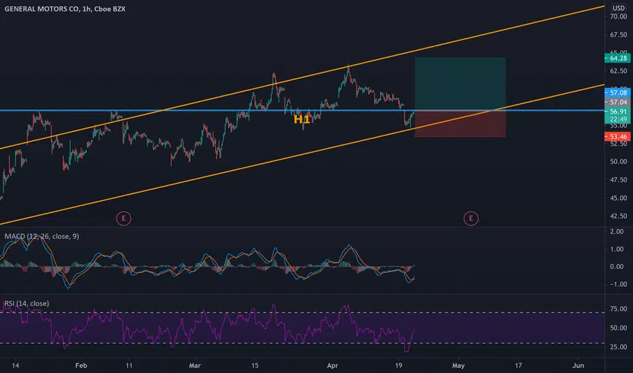The height and width of the screenshot is (373, 633).
Task: Click the May date label on time axis
Action: point(458,366)
